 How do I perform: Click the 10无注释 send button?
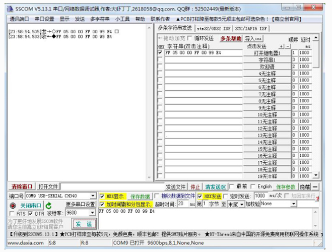[267, 114]
